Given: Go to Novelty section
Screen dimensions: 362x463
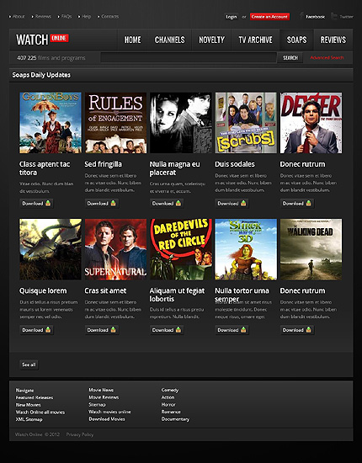Looking at the screenshot, I should click(x=211, y=40).
